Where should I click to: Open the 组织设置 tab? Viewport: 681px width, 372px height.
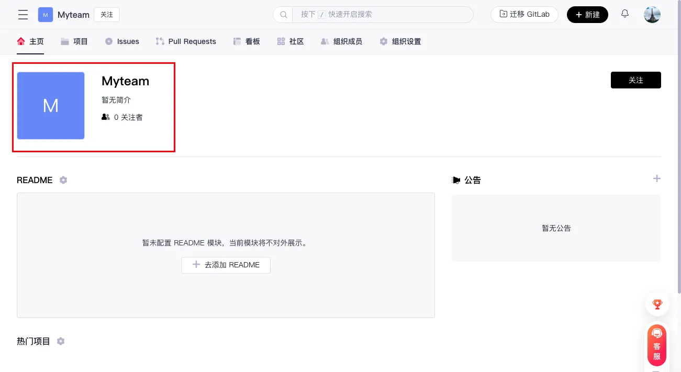pyautogui.click(x=400, y=41)
